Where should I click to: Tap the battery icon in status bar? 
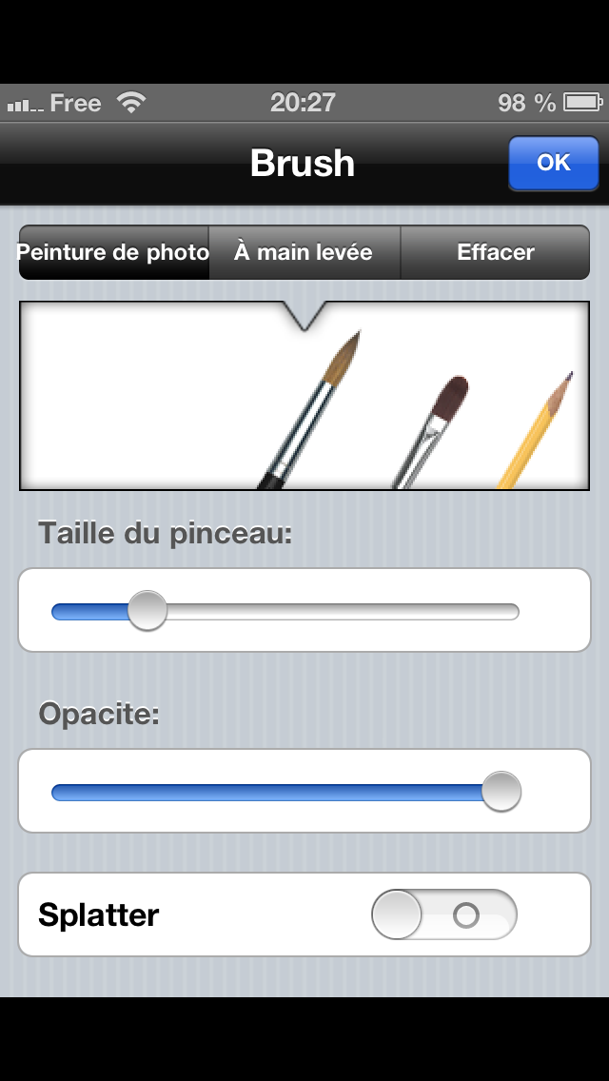point(580,103)
